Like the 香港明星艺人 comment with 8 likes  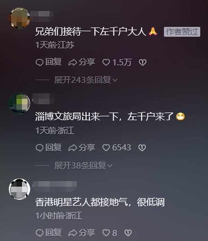(x=110, y=233)
